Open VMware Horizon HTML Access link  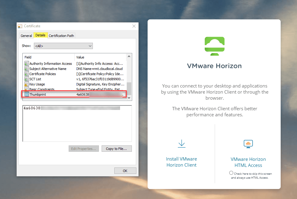click(248, 162)
